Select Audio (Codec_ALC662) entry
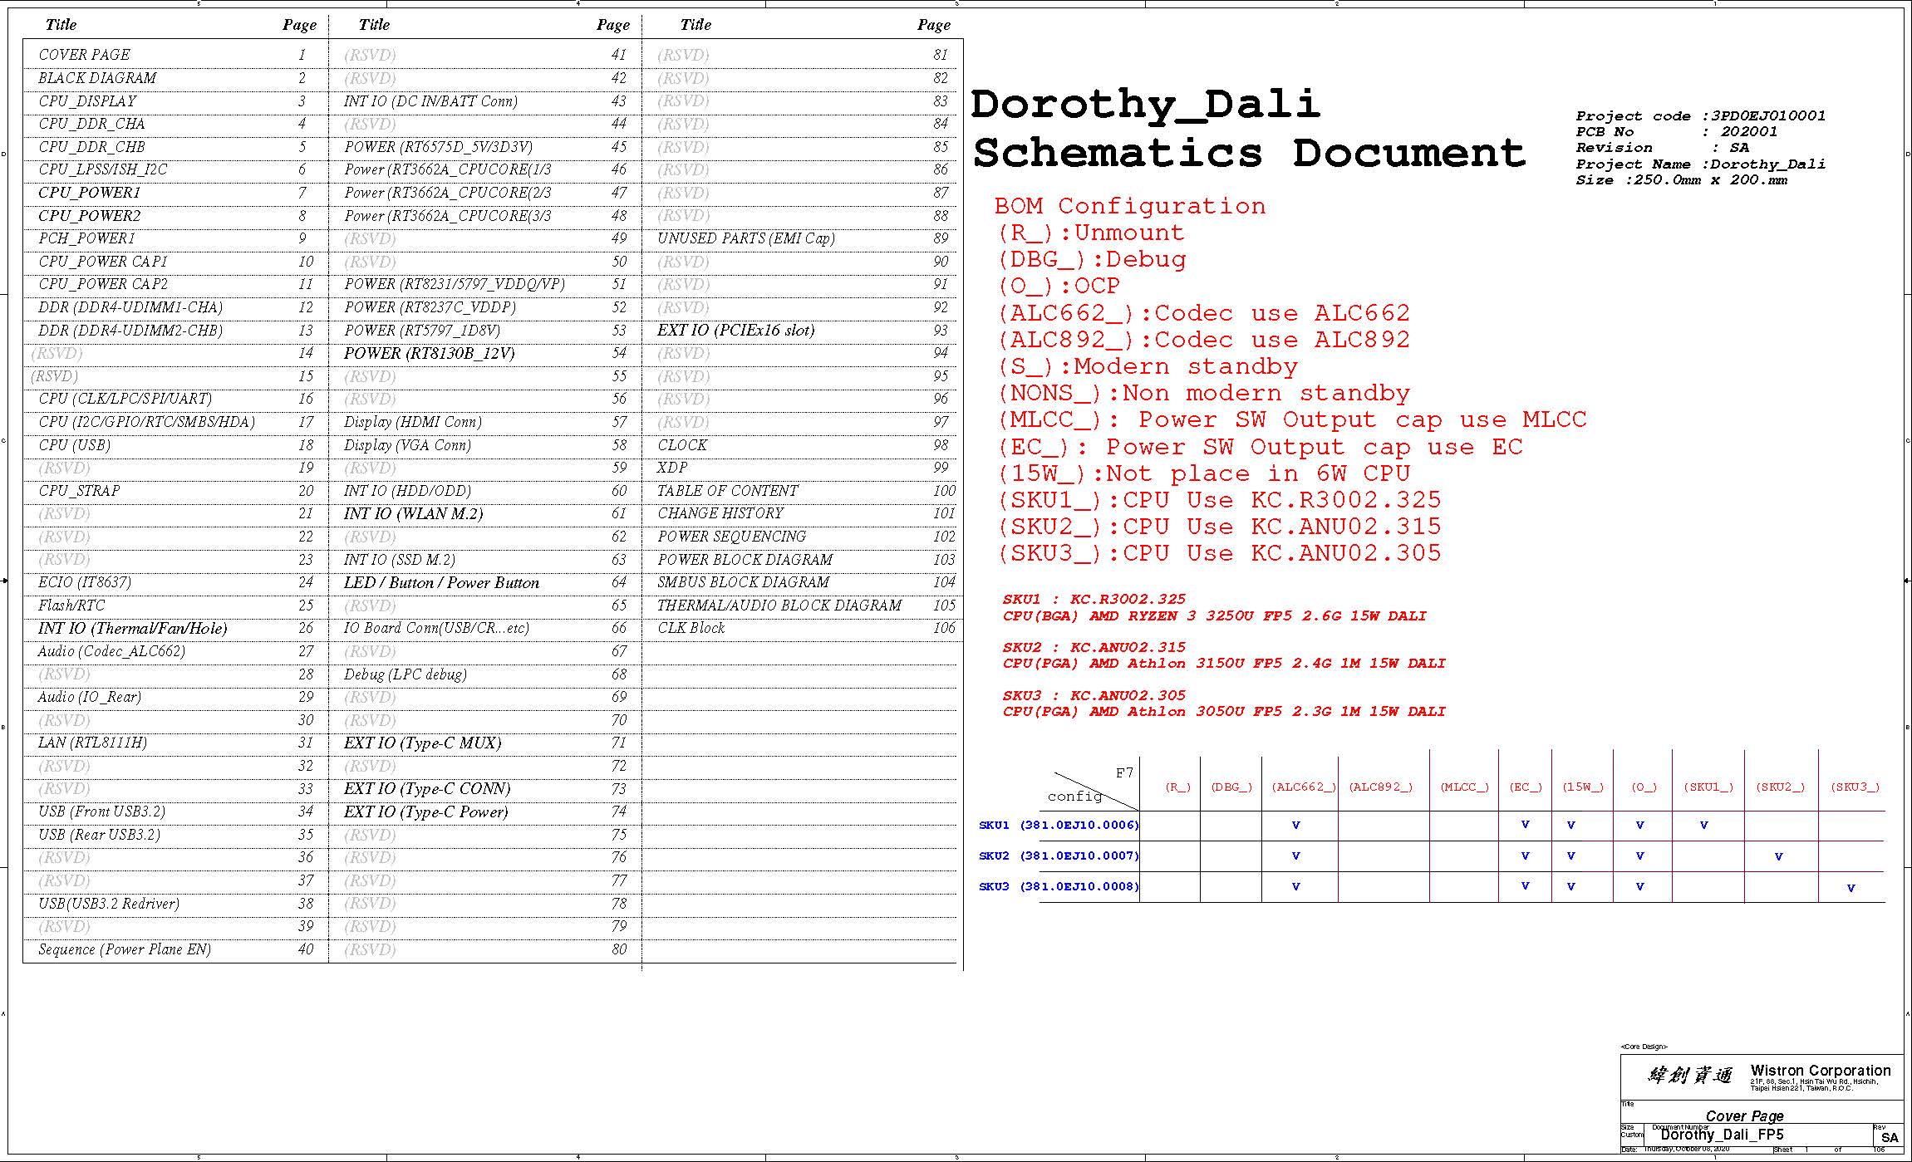 point(112,651)
